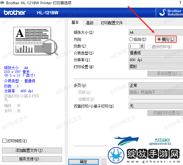This screenshot has height=165, width=183.
Task: Click the printer icon in title bar
Action: click(2, 3)
